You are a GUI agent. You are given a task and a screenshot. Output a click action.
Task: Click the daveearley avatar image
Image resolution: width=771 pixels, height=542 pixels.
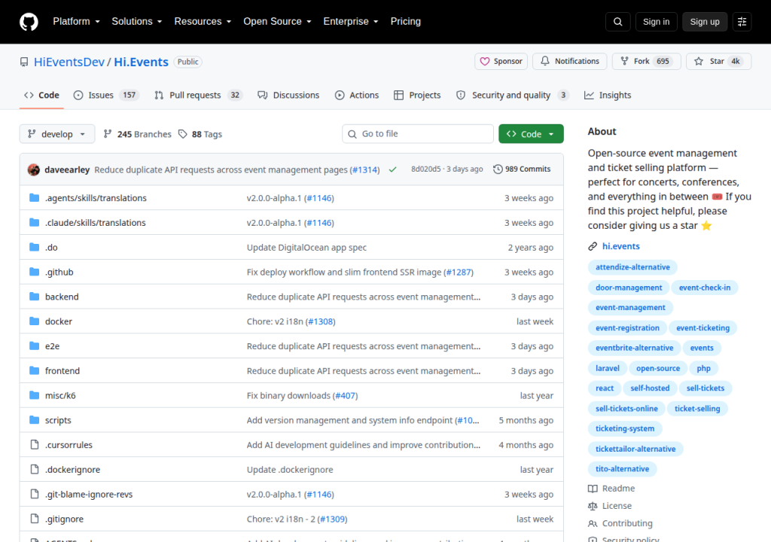pyautogui.click(x=34, y=169)
